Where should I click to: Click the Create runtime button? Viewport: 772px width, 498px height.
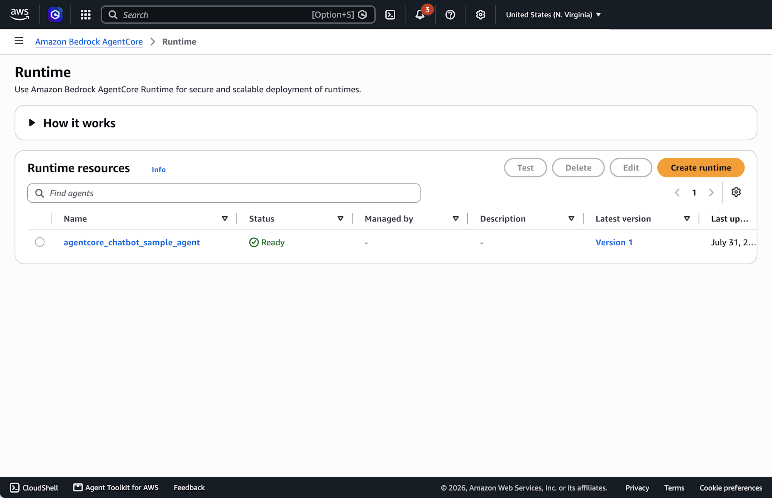[701, 168]
